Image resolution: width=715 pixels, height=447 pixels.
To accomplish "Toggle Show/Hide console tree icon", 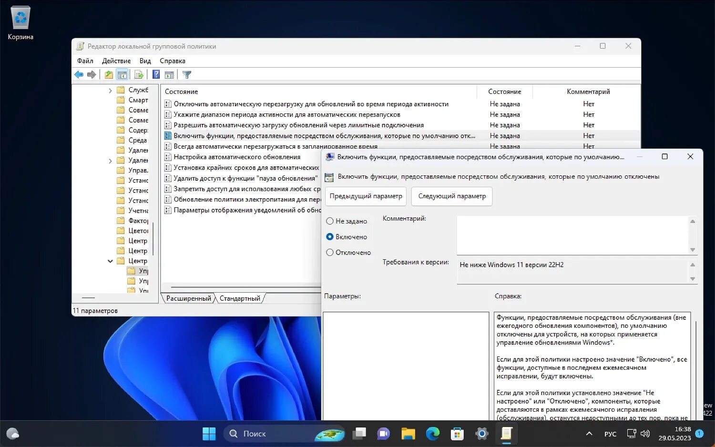I will pyautogui.click(x=122, y=75).
